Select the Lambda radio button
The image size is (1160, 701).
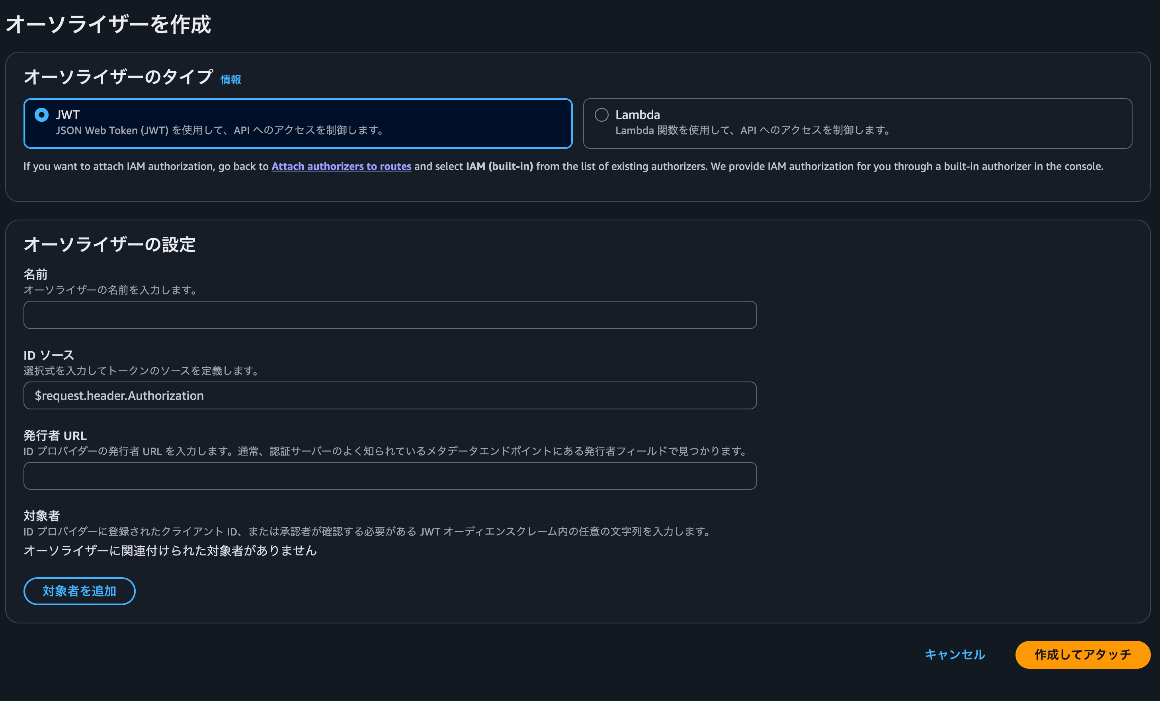click(601, 115)
